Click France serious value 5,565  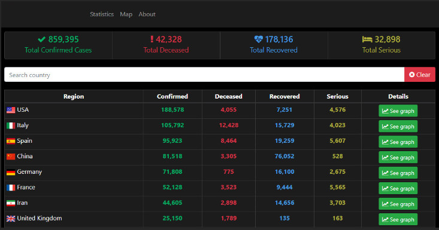[337, 188]
